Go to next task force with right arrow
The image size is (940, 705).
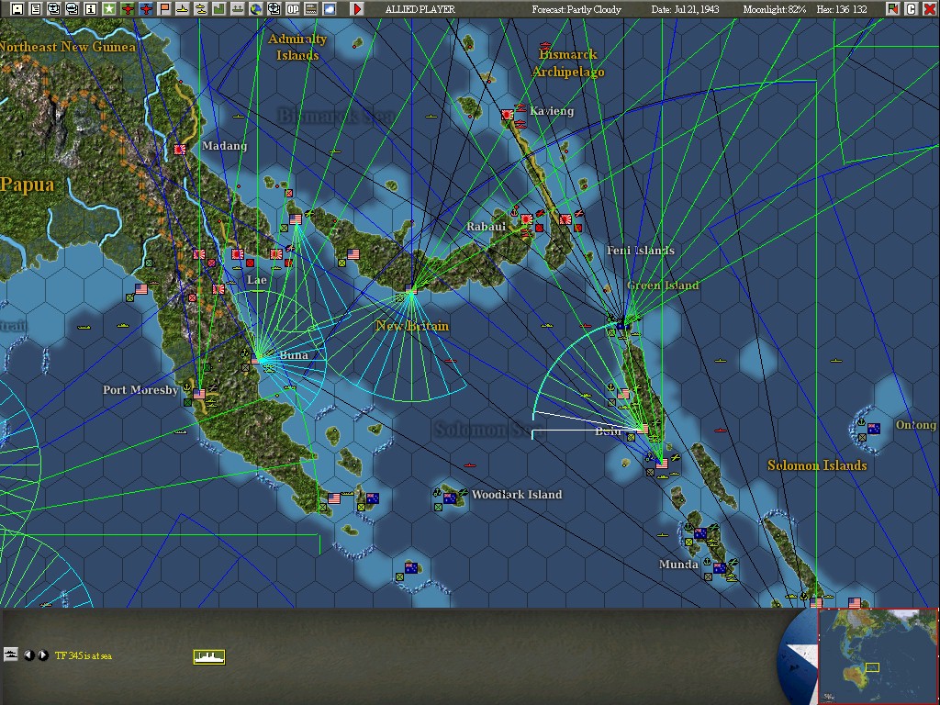[43, 655]
